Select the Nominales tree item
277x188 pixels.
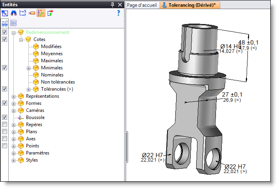click(x=52, y=75)
